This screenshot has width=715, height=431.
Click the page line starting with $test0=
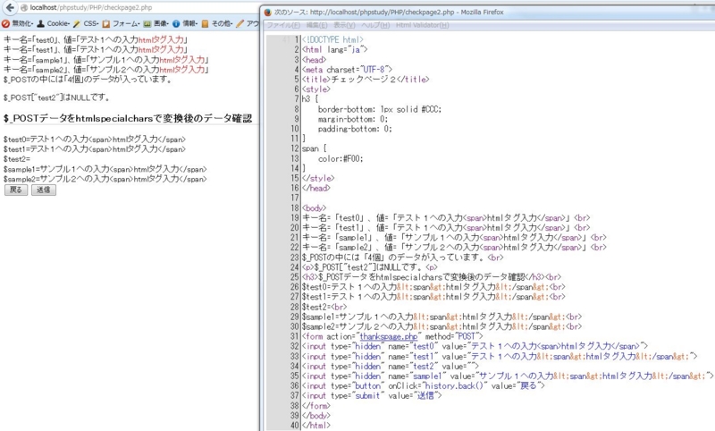tap(95, 139)
